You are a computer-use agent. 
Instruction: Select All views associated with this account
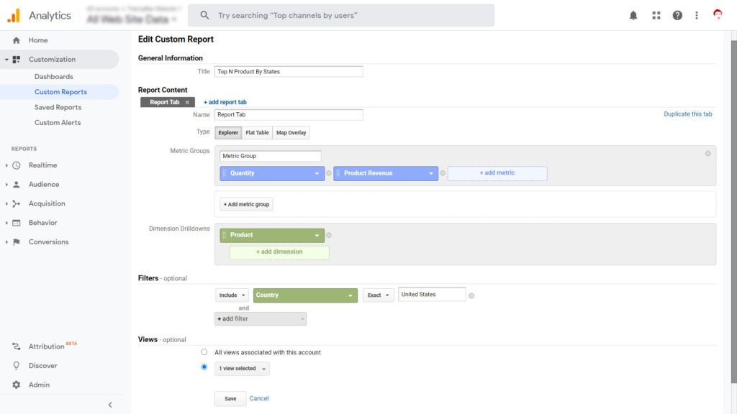[204, 352]
